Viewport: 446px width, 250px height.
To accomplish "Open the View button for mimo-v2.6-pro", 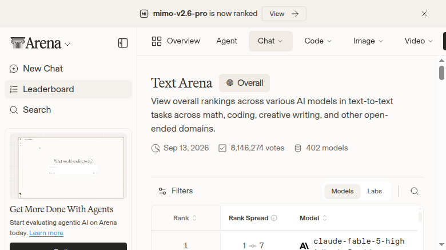I will point(284,14).
